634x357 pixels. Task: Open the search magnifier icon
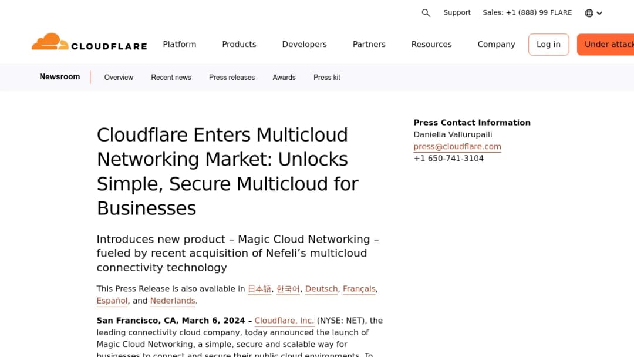click(426, 13)
